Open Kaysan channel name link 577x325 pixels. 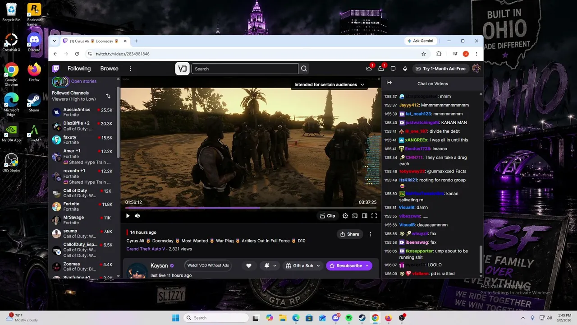pyautogui.click(x=159, y=266)
